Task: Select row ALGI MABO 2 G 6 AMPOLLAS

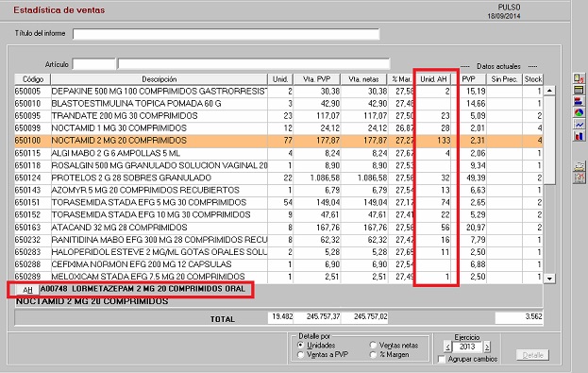Action: point(278,153)
